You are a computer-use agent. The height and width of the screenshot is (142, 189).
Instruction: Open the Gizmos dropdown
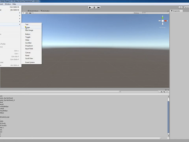tap(137, 13)
